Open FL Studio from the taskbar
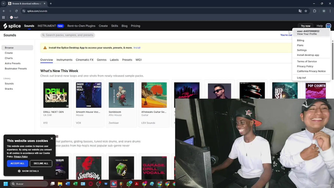 click(x=121, y=184)
